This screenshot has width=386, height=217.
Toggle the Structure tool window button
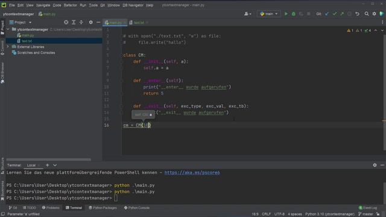[x=2, y=166]
